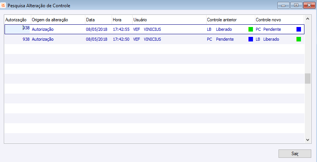Click the Data column header
Screen dimensions: 317x162
coord(98,20)
